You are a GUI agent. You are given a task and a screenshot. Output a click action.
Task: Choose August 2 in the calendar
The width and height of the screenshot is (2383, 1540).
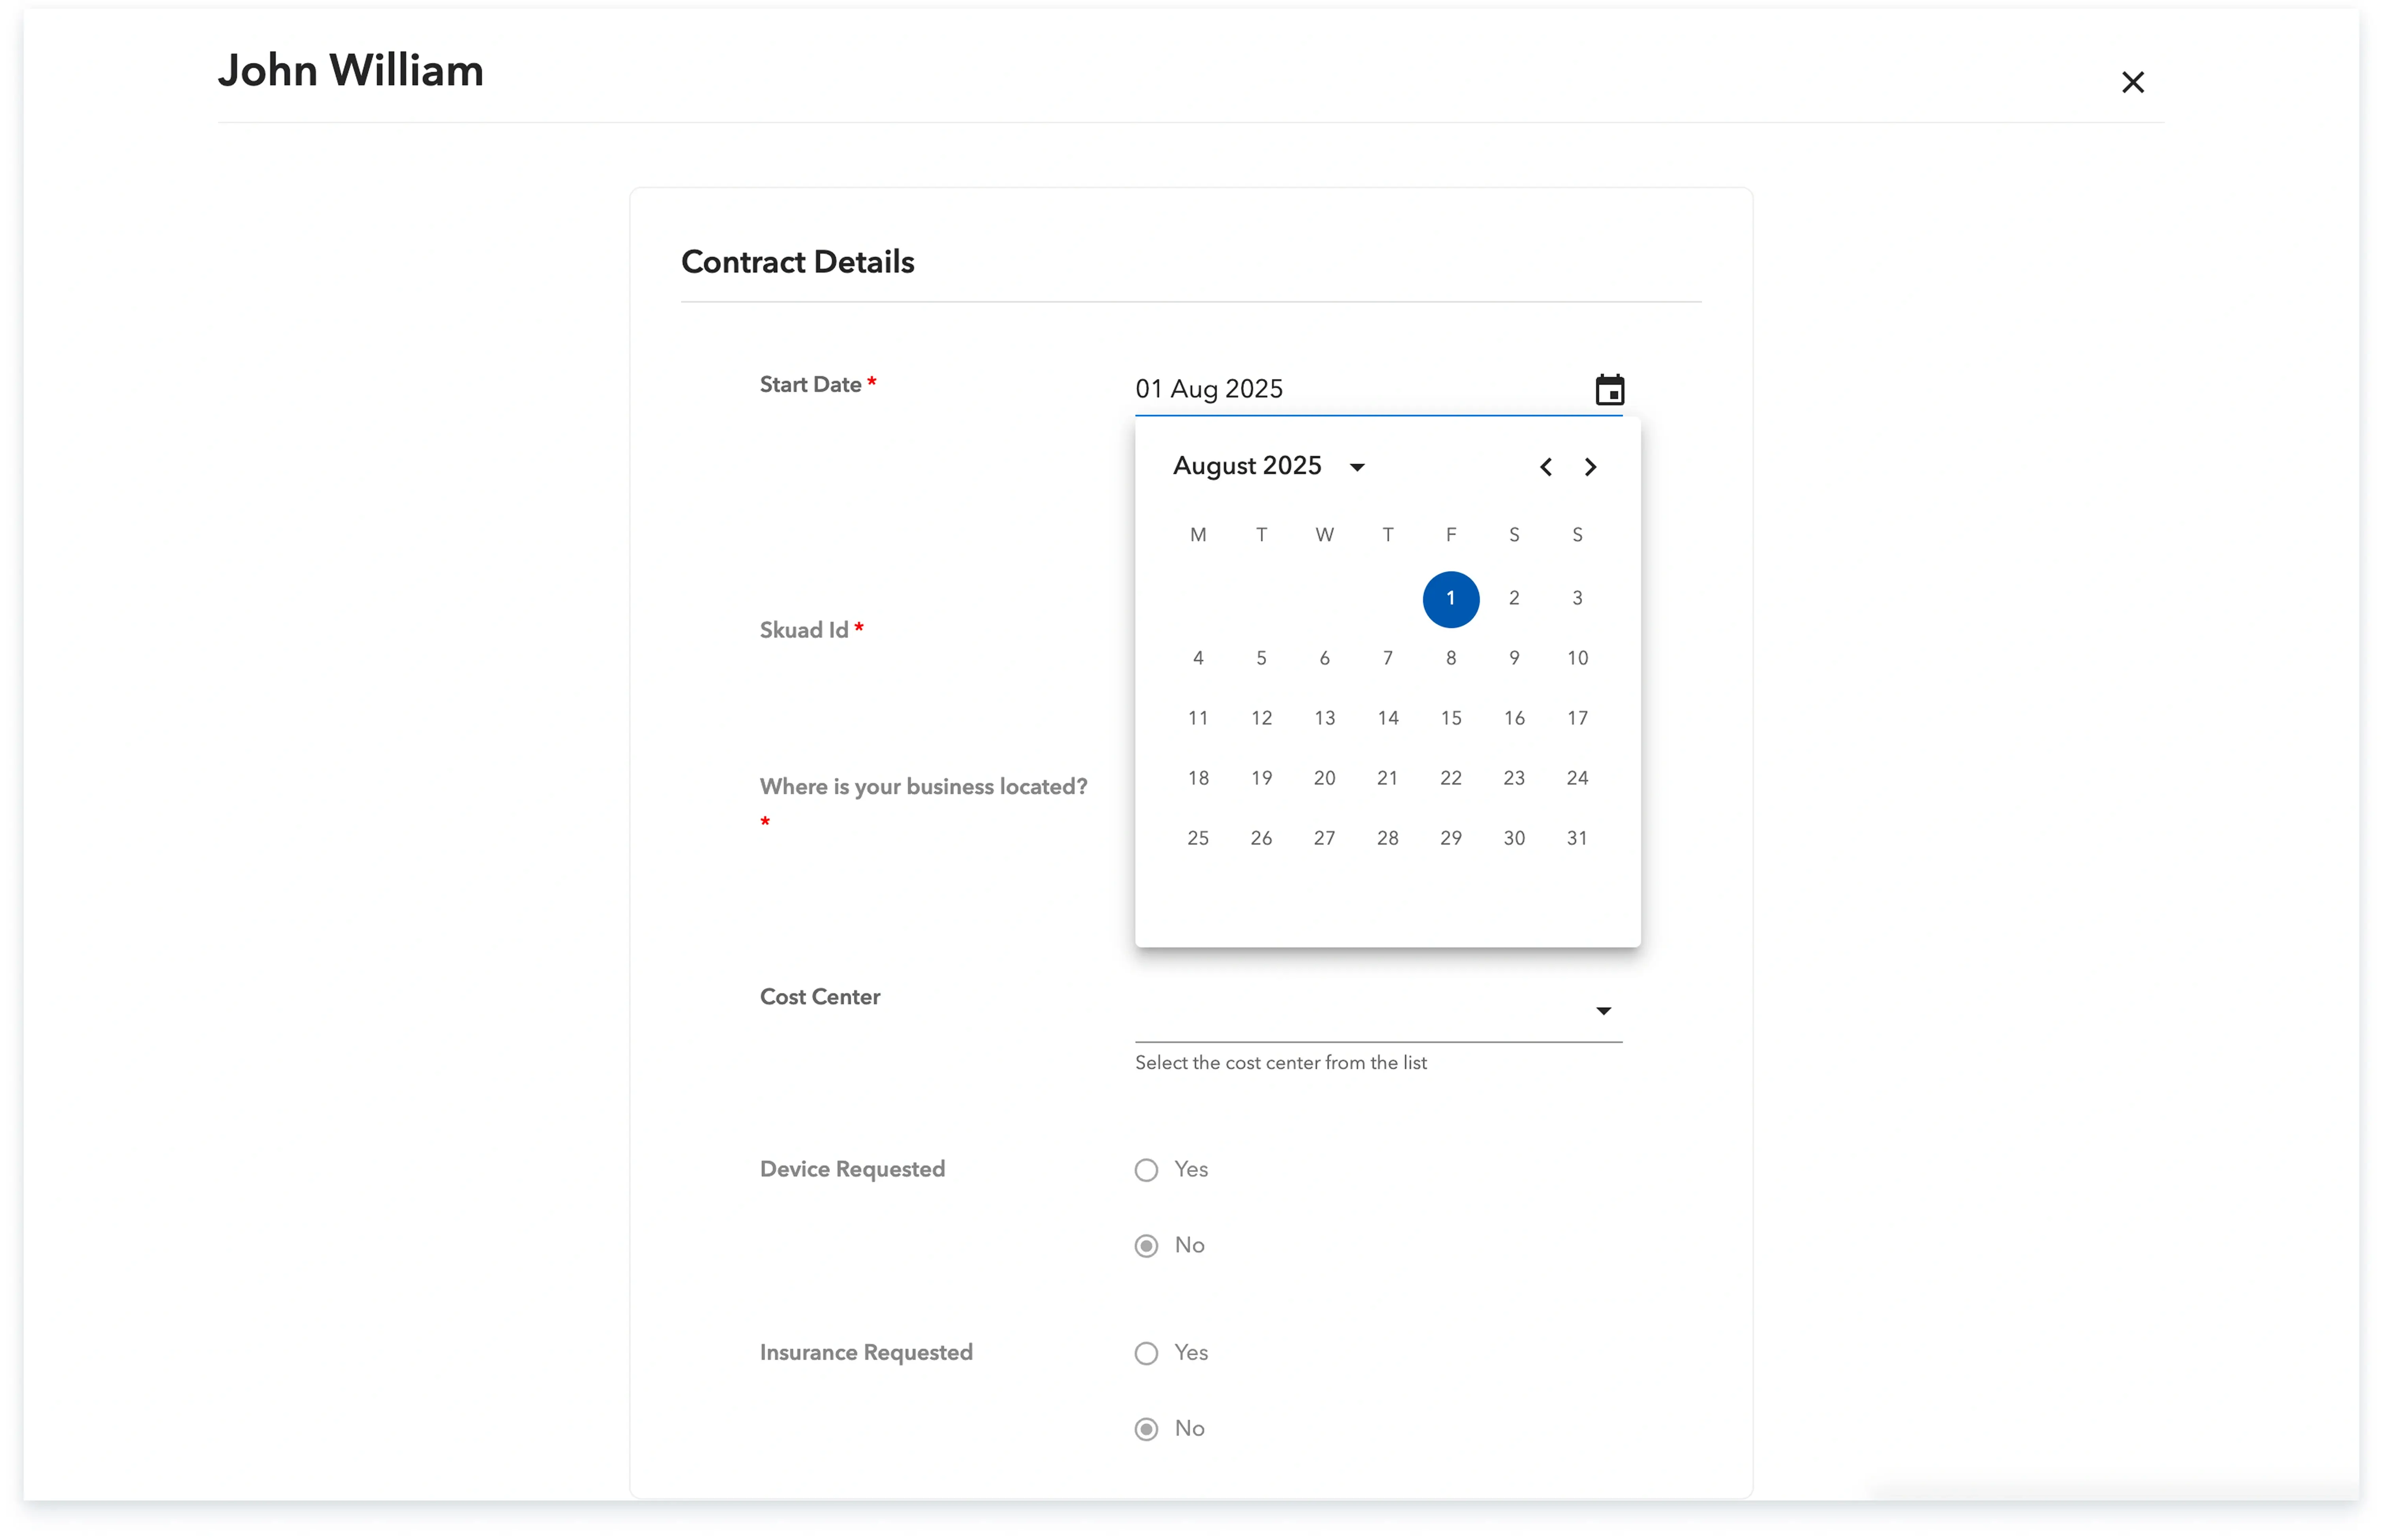point(1514,598)
